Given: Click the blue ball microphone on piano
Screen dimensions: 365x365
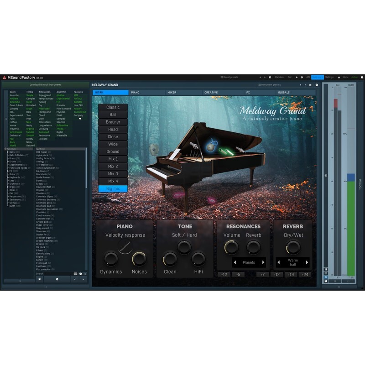Looking at the screenshot, I should pyautogui.click(x=211, y=146).
